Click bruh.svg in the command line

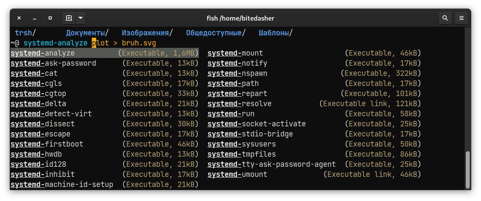click(x=139, y=43)
